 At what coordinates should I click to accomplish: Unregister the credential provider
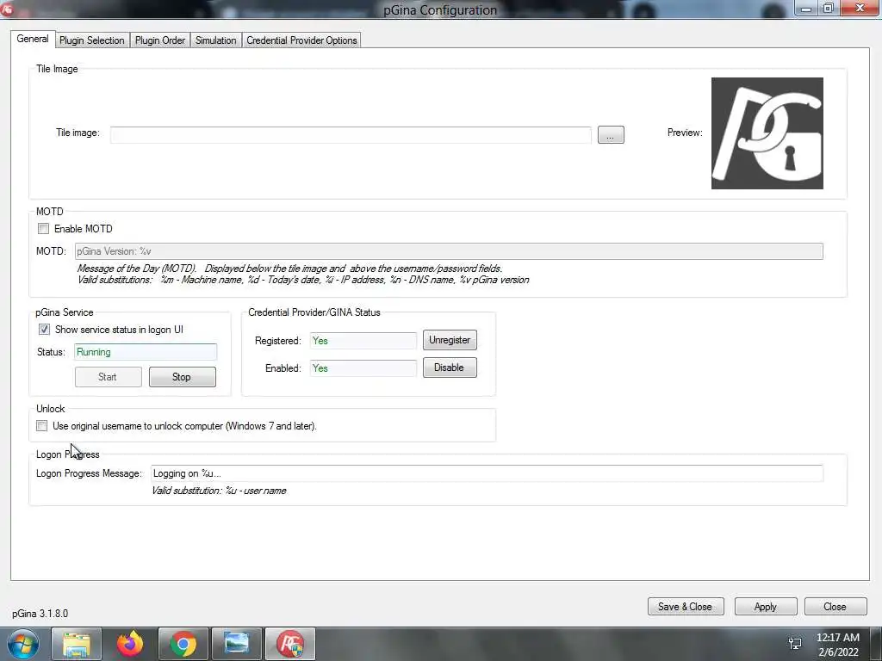pyautogui.click(x=450, y=340)
